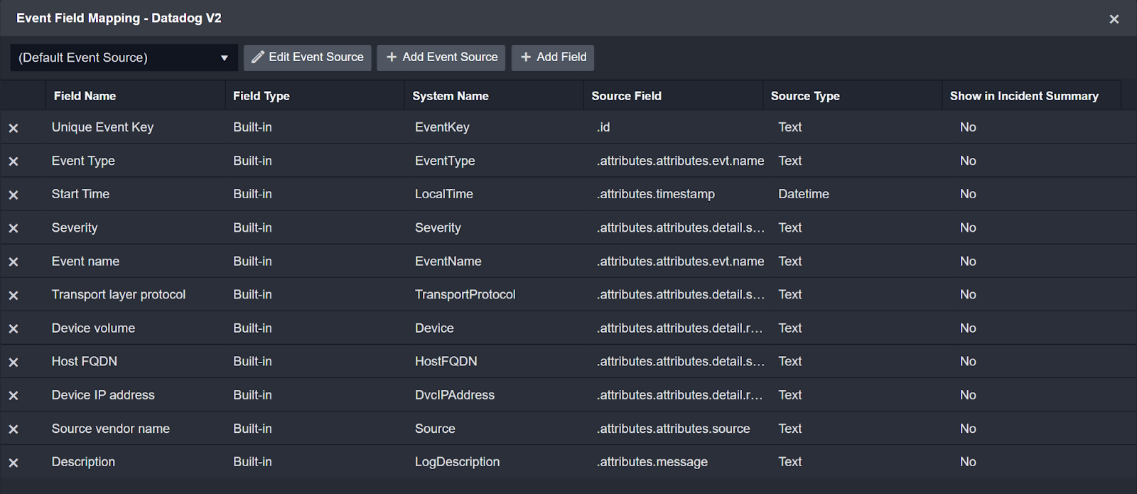Click Add Event Source button

pyautogui.click(x=441, y=58)
